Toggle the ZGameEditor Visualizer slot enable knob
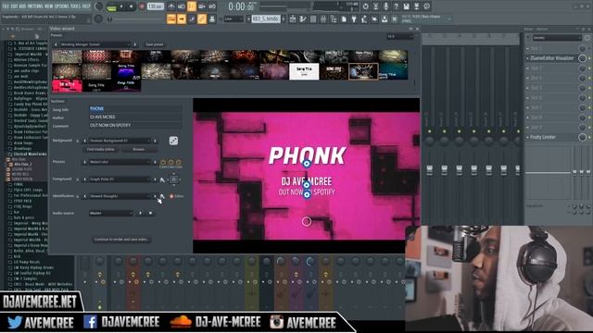The height and width of the screenshot is (333, 593). (x=582, y=58)
